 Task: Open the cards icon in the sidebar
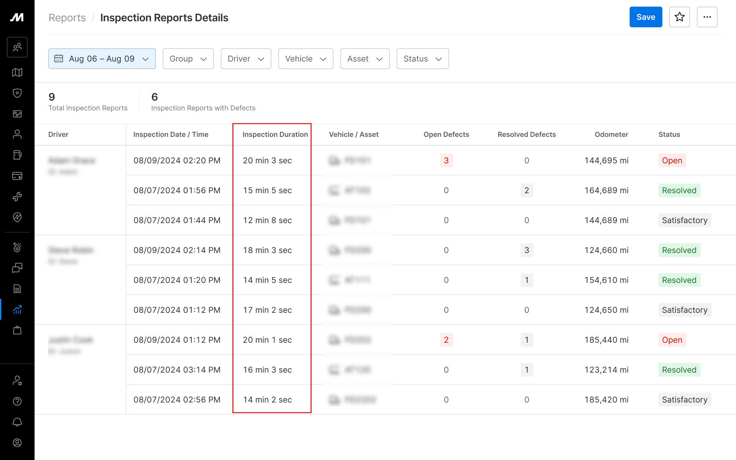click(17, 176)
